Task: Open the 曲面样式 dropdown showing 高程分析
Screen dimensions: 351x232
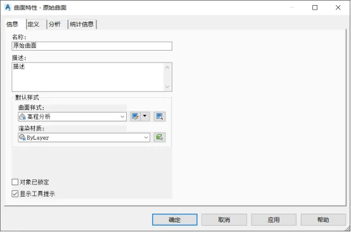Action: point(72,116)
